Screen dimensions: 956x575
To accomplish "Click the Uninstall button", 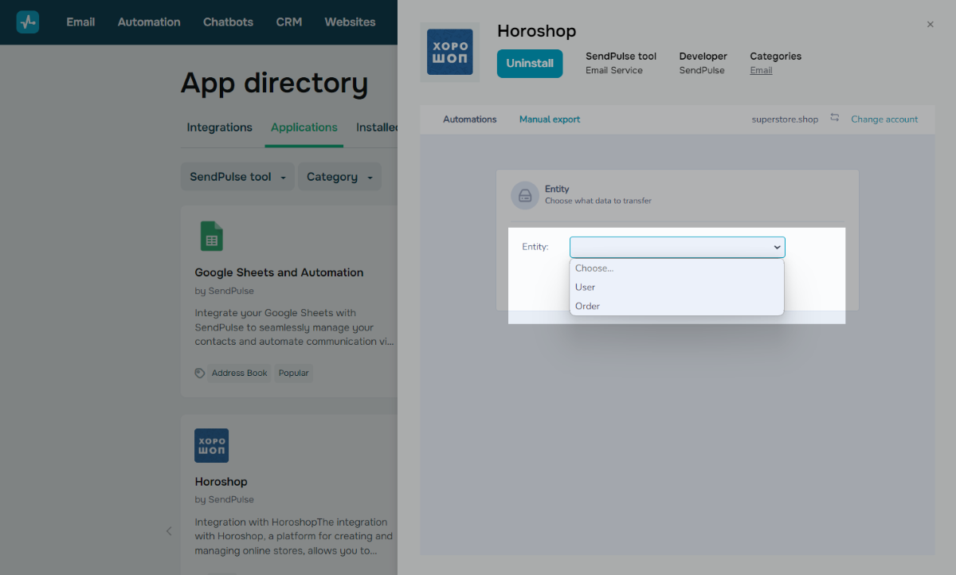I will coord(530,64).
